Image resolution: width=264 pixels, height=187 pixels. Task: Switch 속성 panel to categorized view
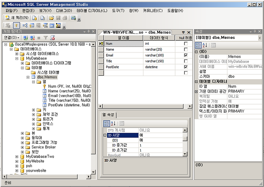pos(198,45)
